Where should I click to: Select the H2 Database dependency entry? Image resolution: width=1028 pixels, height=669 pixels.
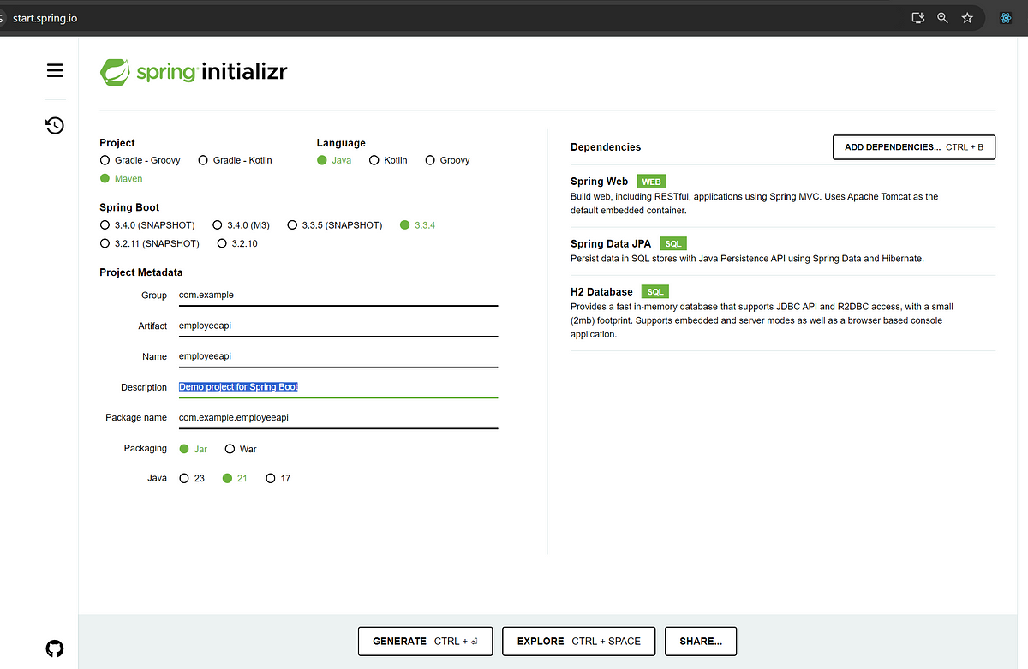pyautogui.click(x=783, y=313)
